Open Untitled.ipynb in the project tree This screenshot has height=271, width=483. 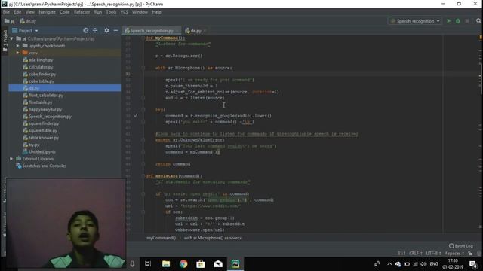coord(39,152)
